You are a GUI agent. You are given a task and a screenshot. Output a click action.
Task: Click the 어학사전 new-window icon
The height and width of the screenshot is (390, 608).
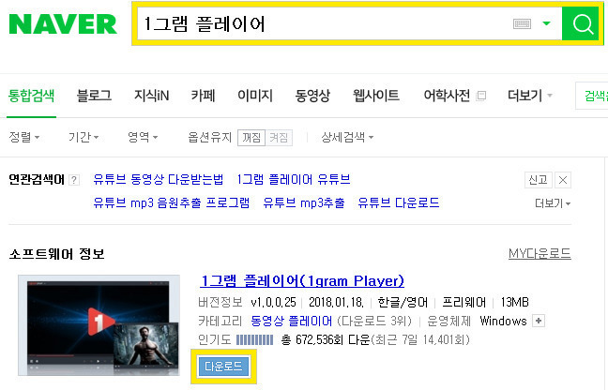(481, 96)
